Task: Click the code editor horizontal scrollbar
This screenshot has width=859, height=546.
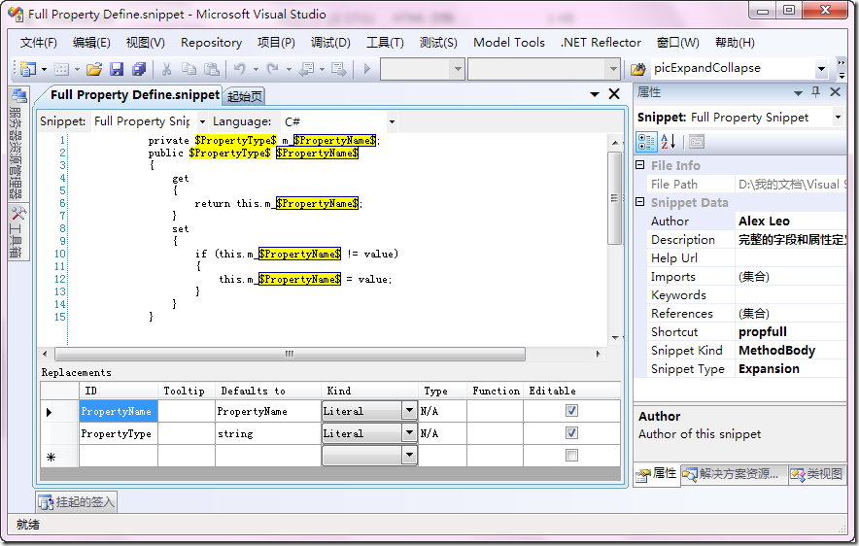Action: (289, 354)
